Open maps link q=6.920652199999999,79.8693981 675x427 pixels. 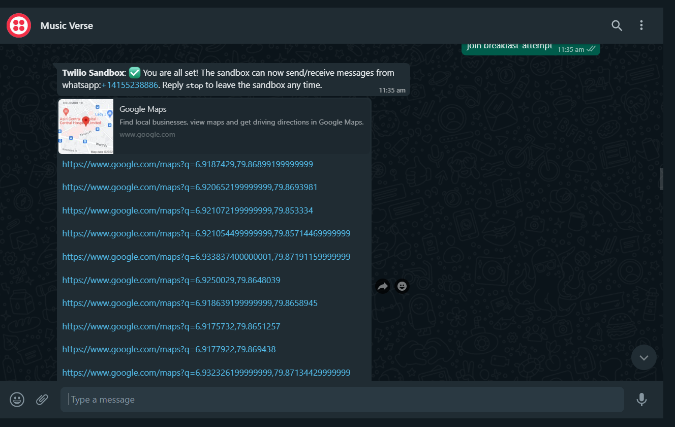click(x=190, y=187)
